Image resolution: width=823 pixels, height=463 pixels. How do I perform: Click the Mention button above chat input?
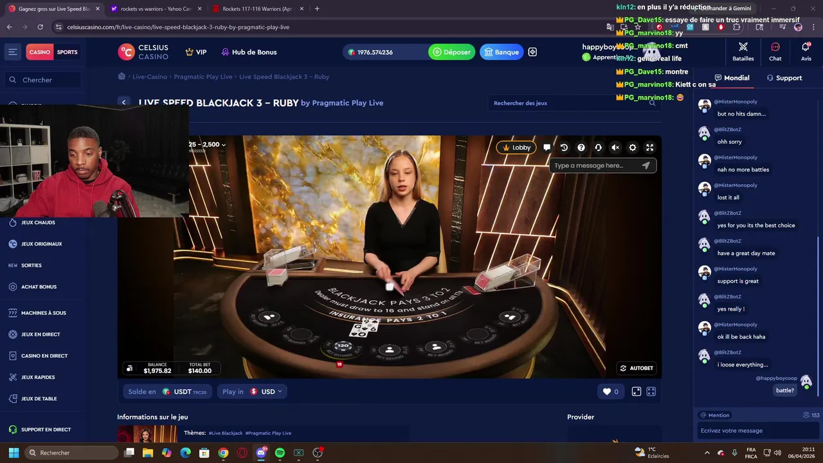tap(715, 415)
